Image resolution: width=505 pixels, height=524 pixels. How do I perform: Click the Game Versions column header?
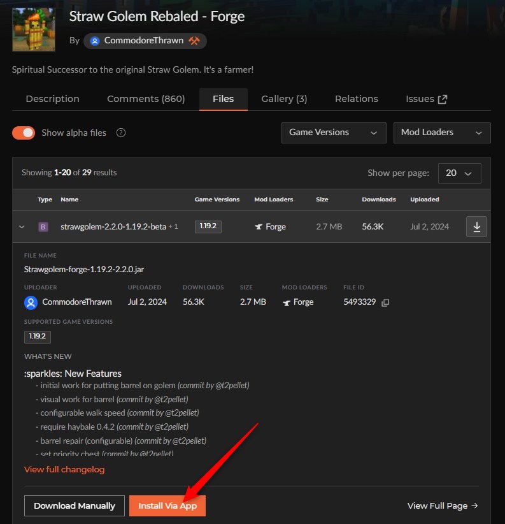pos(217,200)
